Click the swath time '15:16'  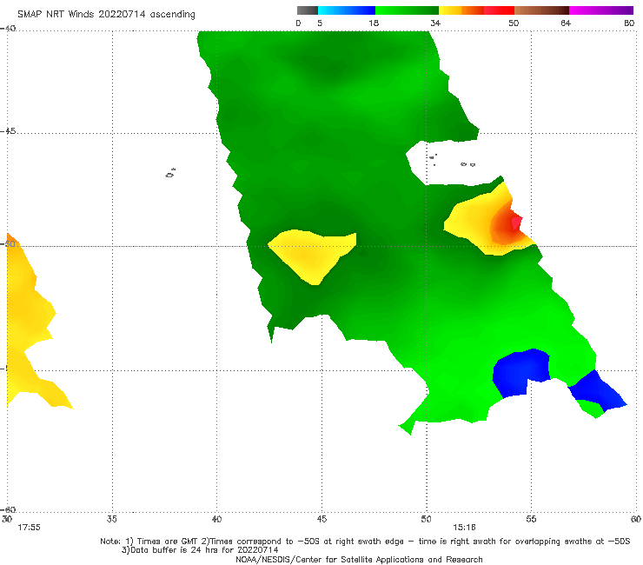tap(464, 528)
